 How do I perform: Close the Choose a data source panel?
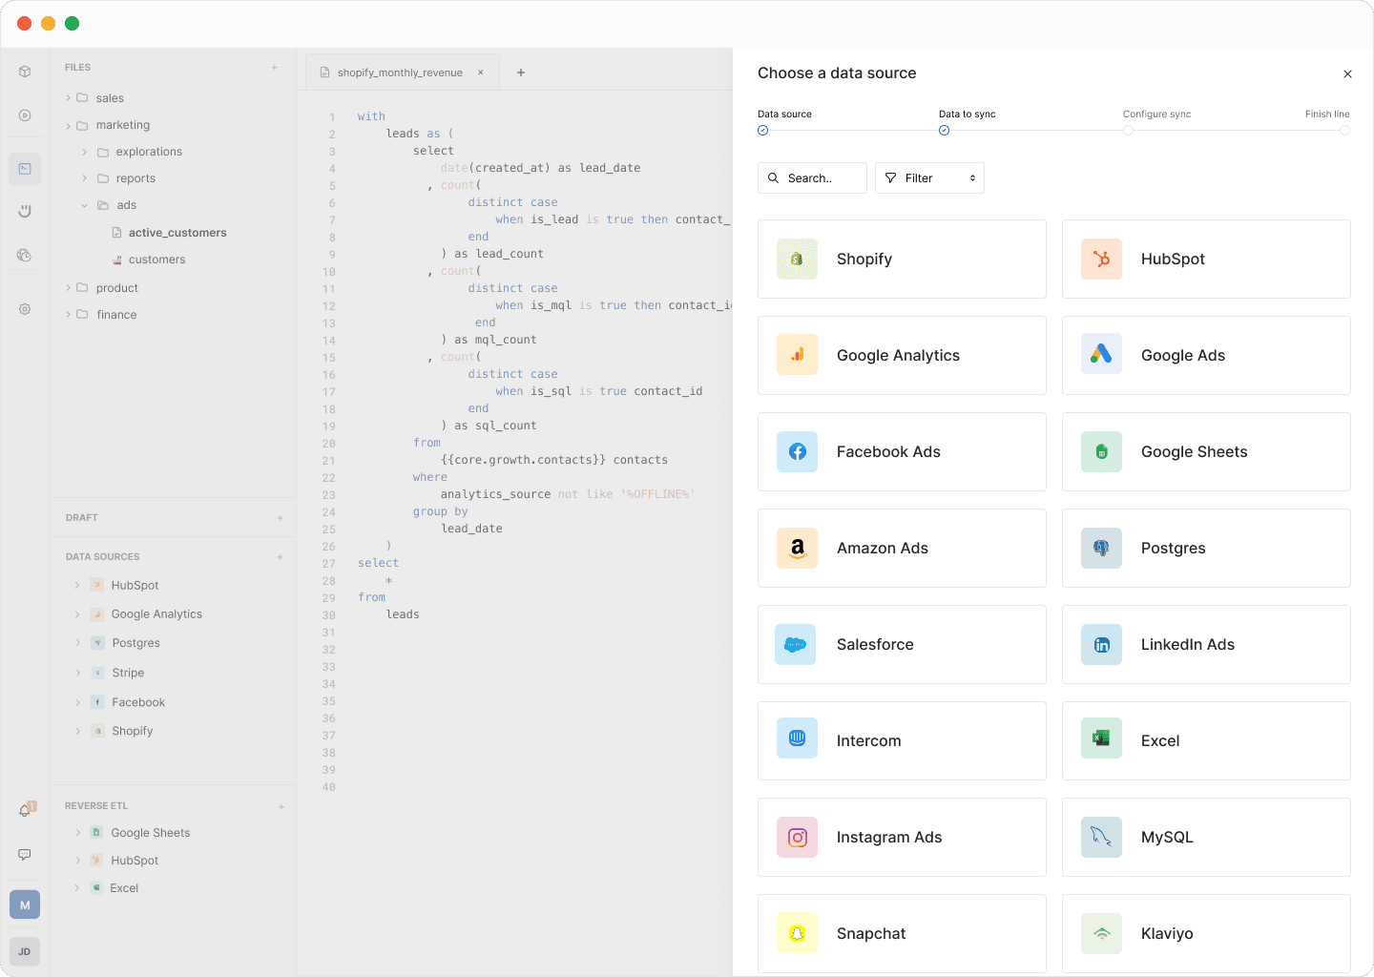pyautogui.click(x=1347, y=74)
